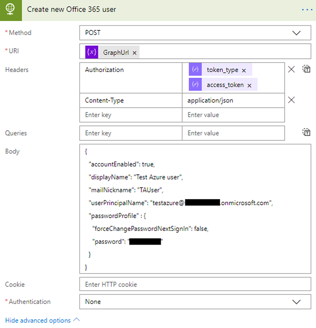Image resolution: width=316 pixels, height=328 pixels.
Task: Click the Method dropdown chevron arrow
Action: [296, 33]
